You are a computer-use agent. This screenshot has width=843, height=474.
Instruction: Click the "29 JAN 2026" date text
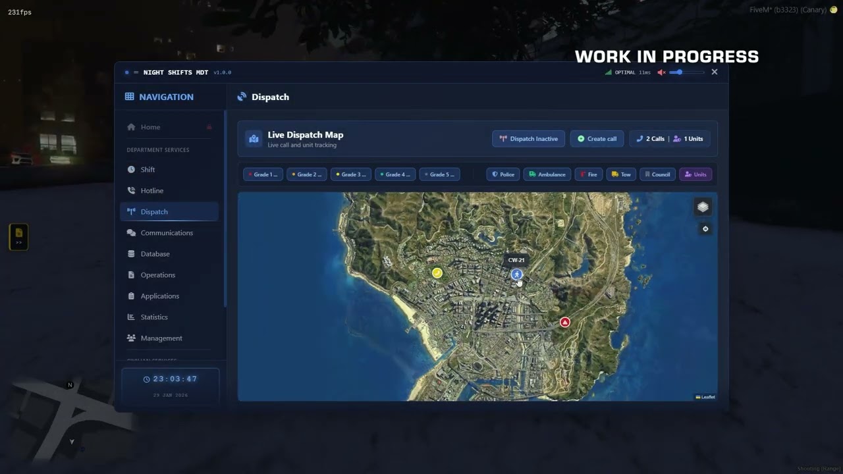(170, 395)
